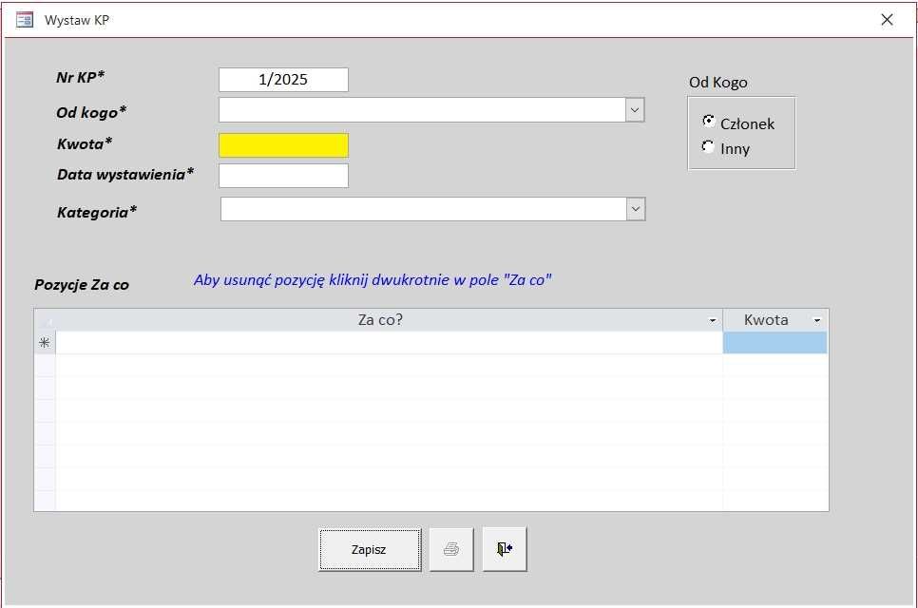The width and height of the screenshot is (918, 608).
Task: Close the Wystaw KP window
Action: (887, 20)
